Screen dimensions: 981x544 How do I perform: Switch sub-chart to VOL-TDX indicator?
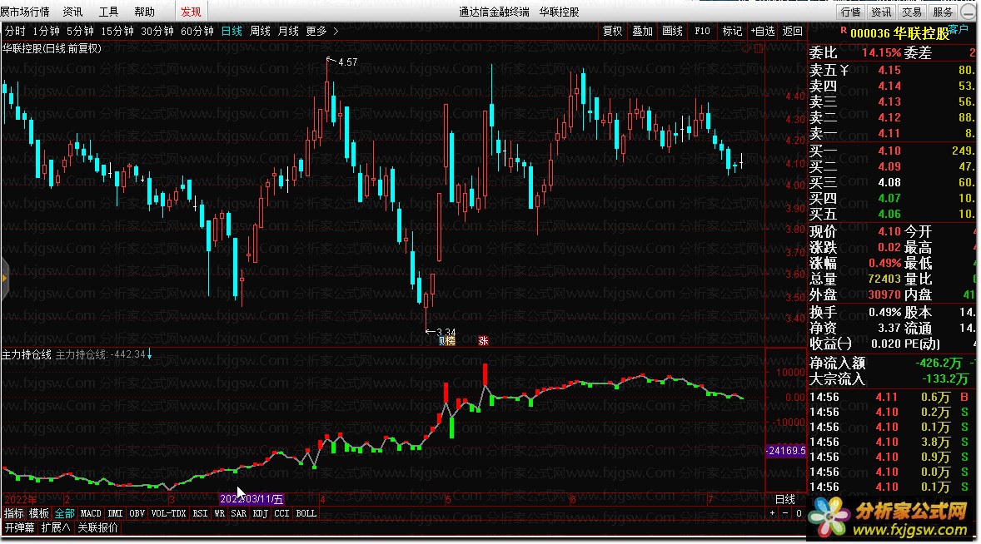[x=168, y=513]
